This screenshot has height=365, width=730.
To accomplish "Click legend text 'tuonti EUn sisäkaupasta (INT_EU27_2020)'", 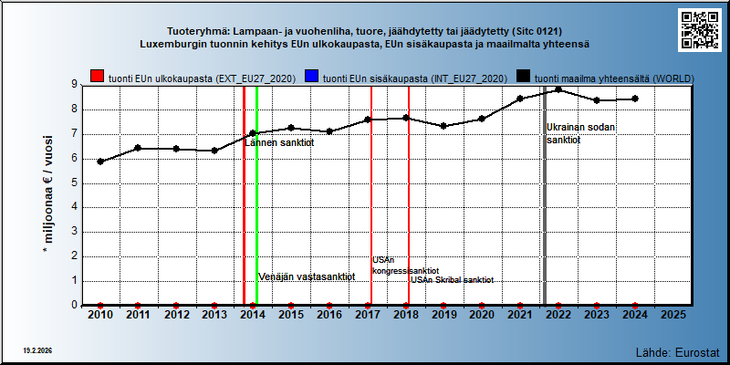I will tap(415, 78).
